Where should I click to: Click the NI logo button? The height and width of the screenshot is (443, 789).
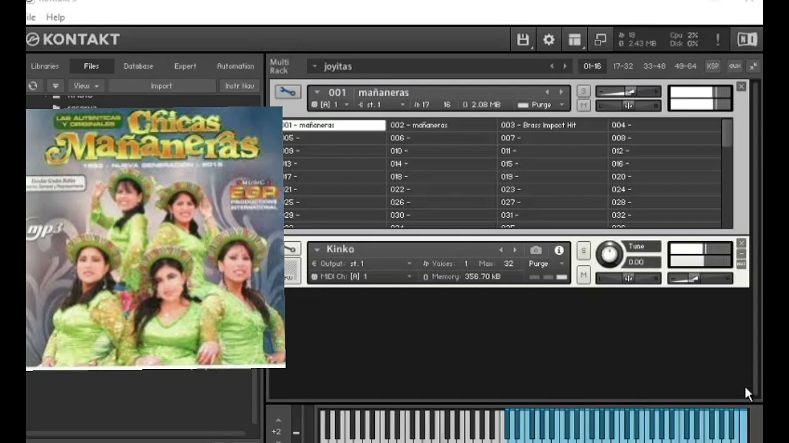746,40
